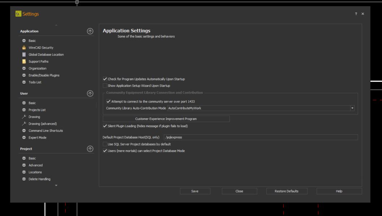
Task: Click the folder icon beside Support Paths
Action: click(24, 62)
